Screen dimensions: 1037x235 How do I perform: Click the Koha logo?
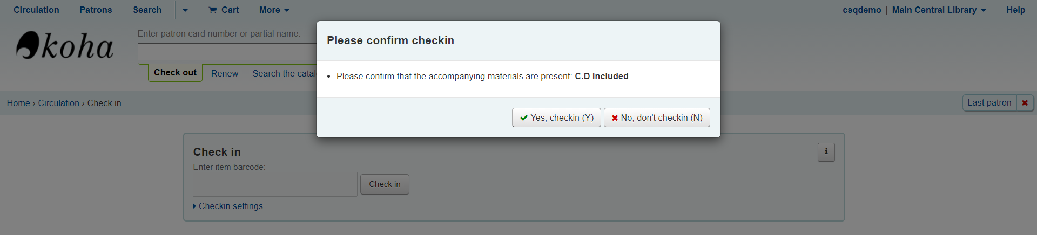(65, 46)
